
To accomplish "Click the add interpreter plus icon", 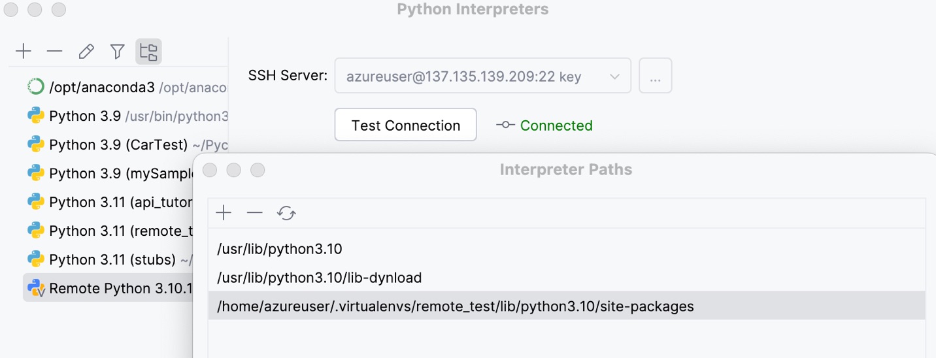I will [24, 52].
